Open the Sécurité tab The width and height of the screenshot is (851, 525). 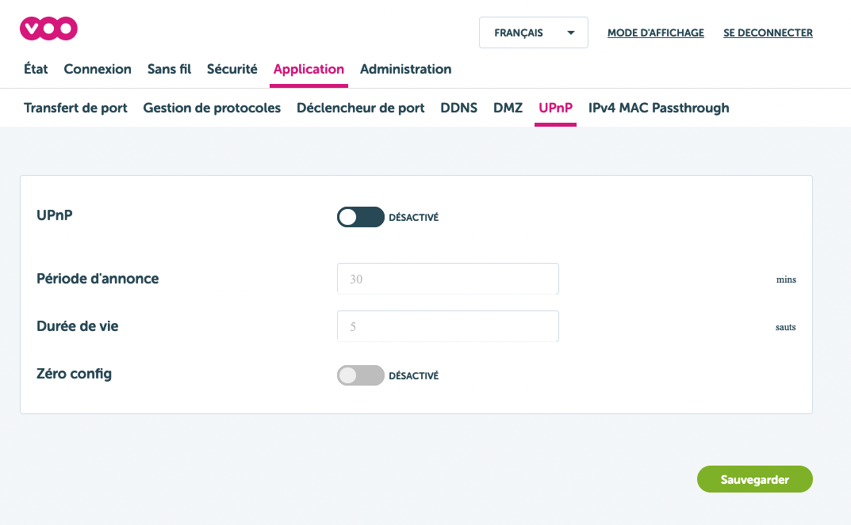click(x=232, y=69)
